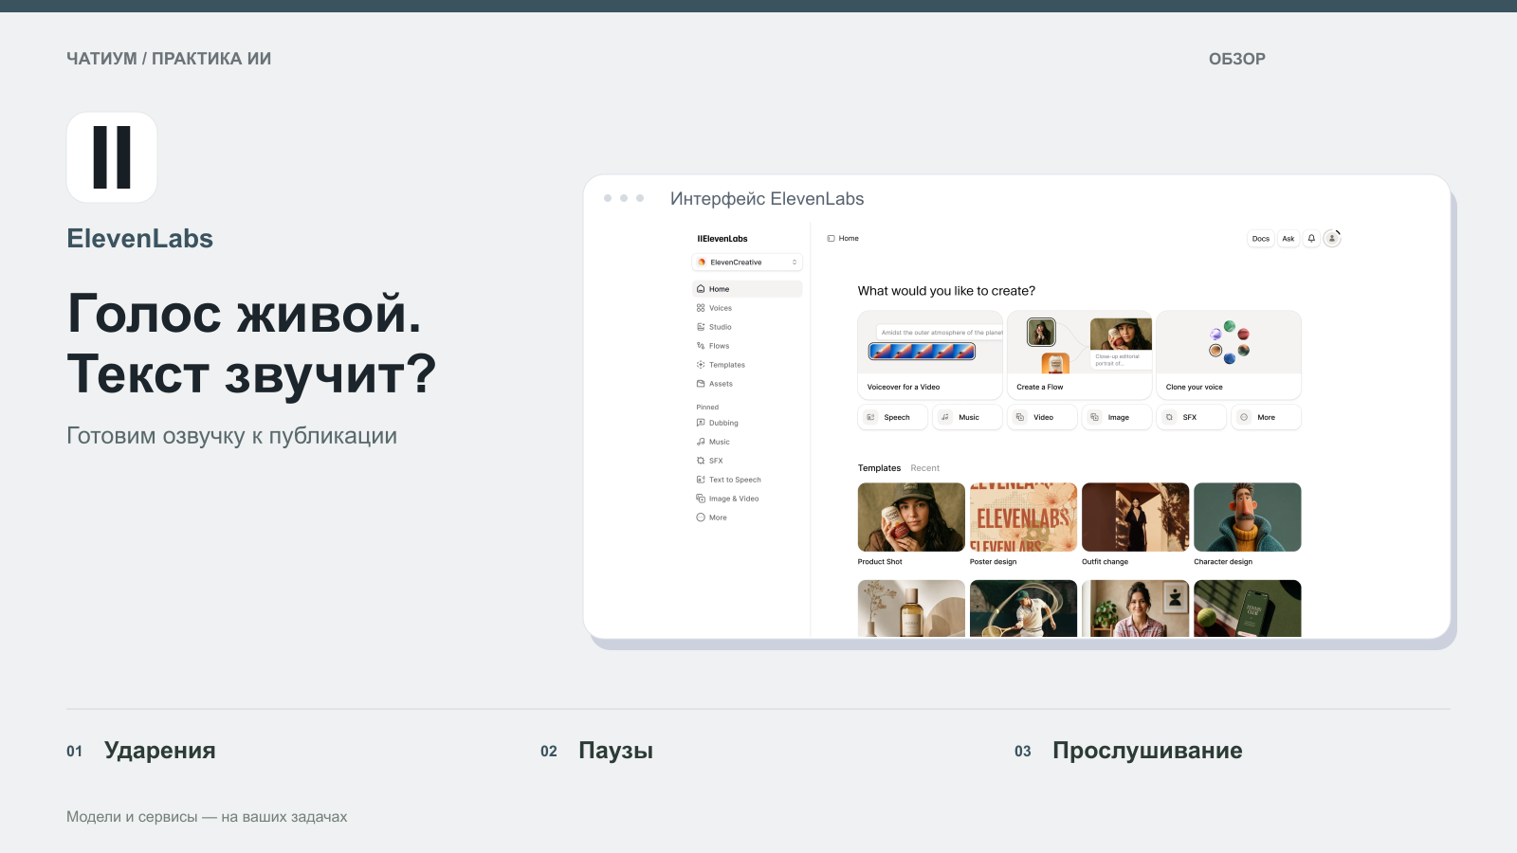
Task: Open the Outfit change template
Action: click(x=1135, y=517)
